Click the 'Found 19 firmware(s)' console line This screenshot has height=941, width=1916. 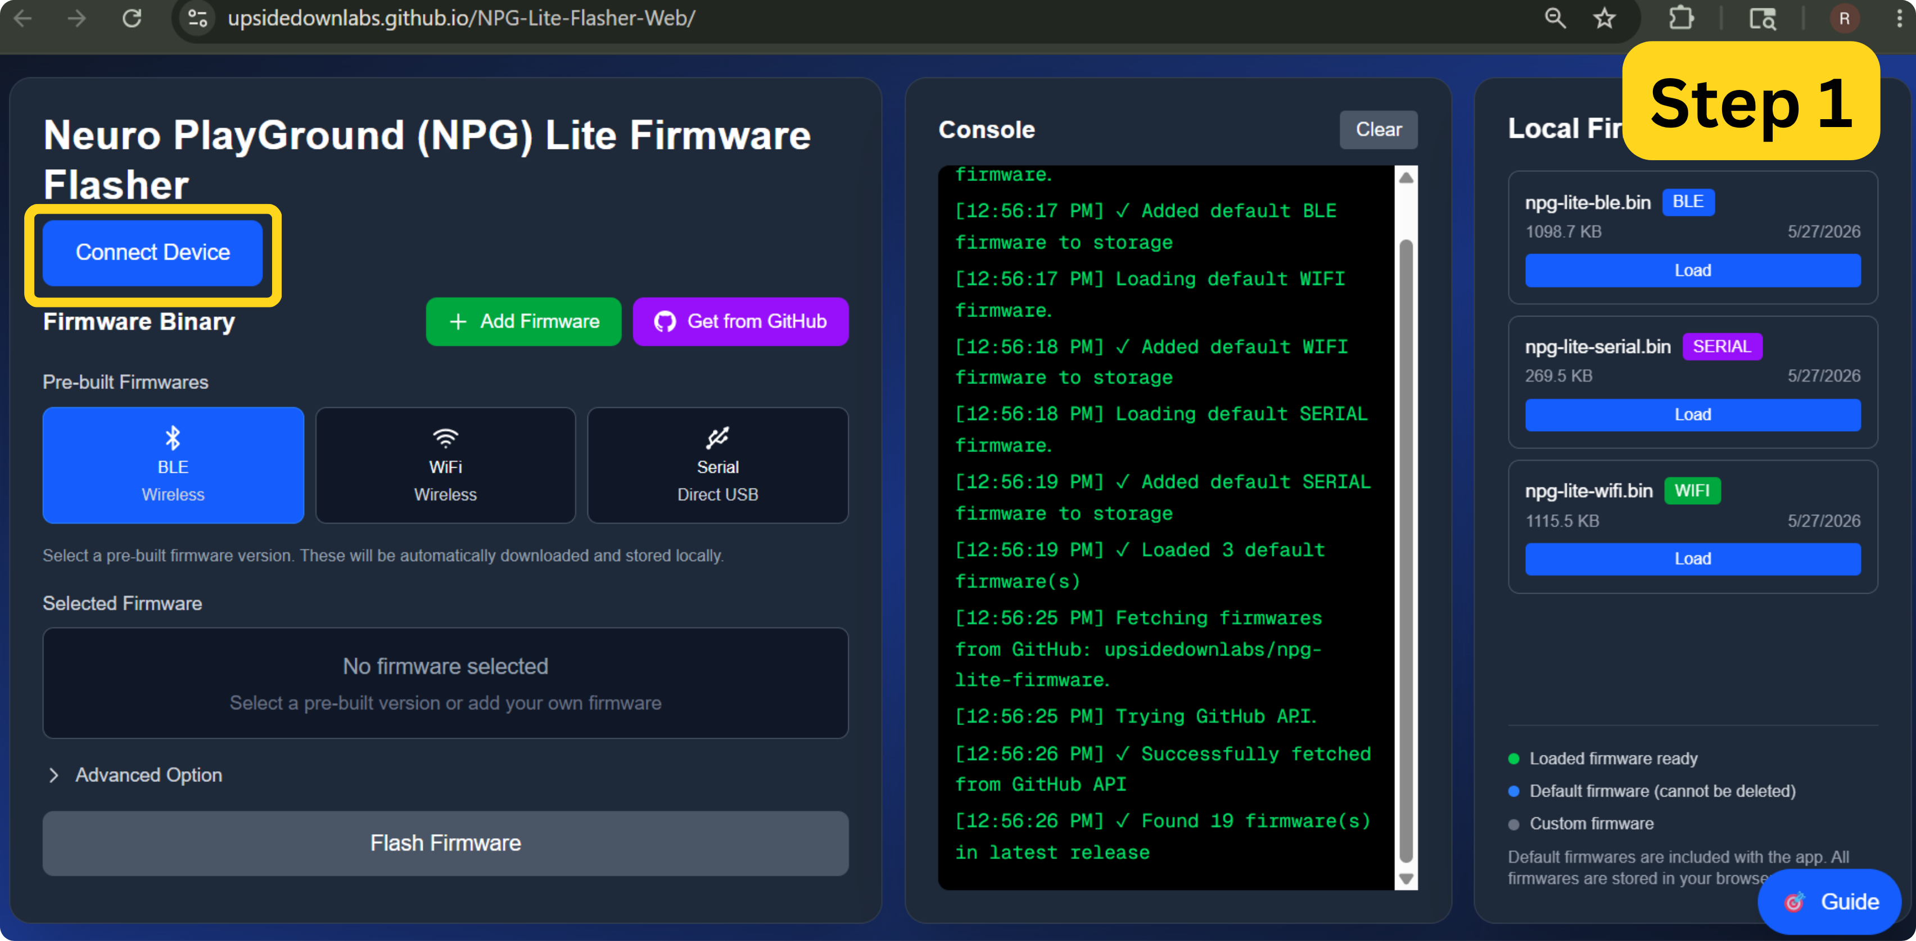coord(1163,836)
